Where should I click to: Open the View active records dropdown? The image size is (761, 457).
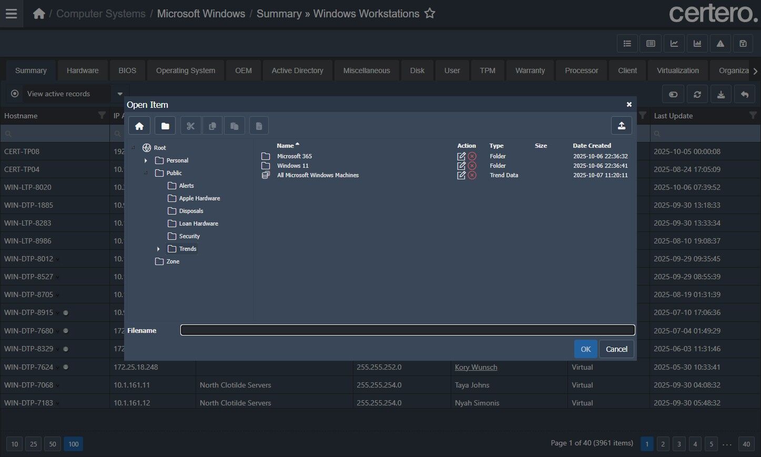[x=120, y=94]
